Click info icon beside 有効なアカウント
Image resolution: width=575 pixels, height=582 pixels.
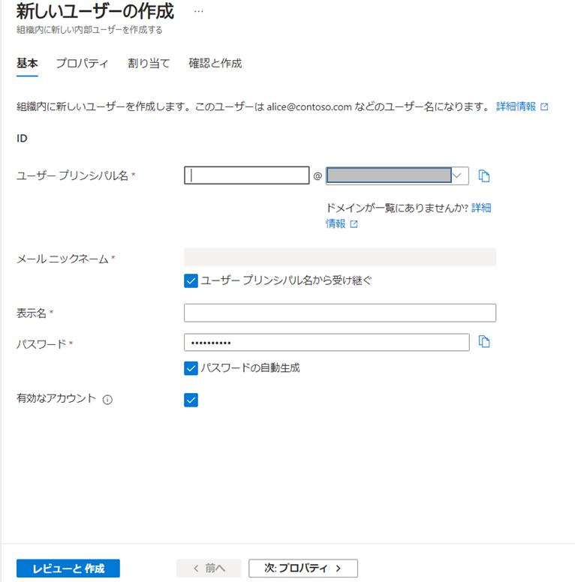pos(107,400)
